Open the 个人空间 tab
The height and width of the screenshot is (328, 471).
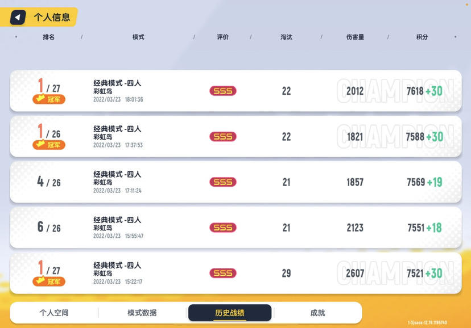pyautogui.click(x=54, y=313)
